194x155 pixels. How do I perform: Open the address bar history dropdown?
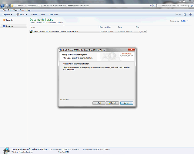click(151, 6)
